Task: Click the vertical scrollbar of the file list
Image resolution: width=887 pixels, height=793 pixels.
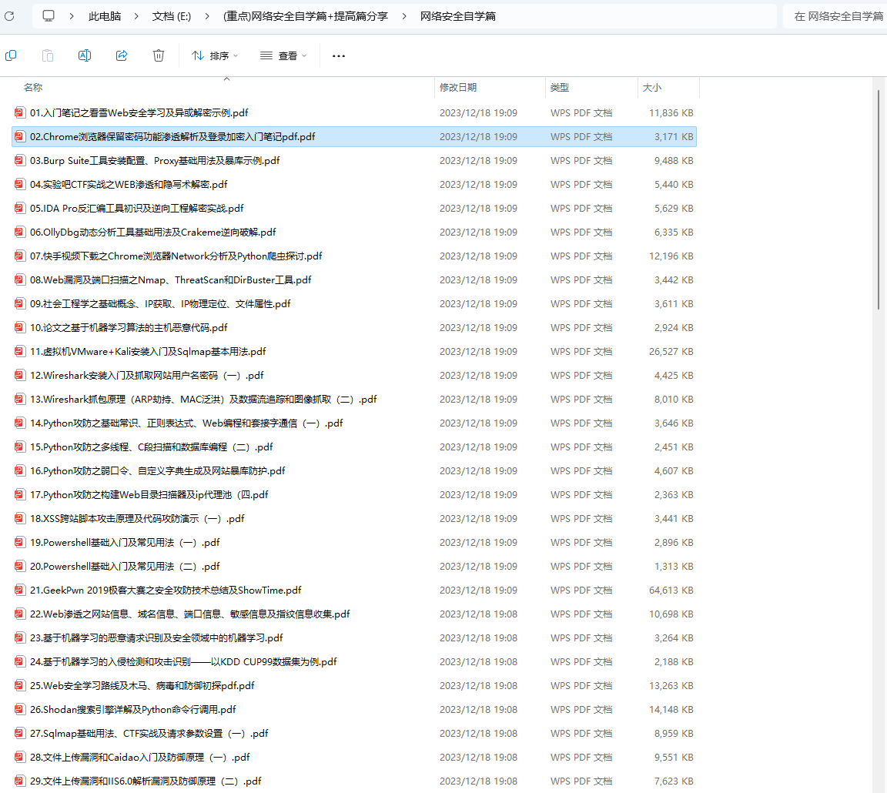Action: tap(879, 199)
